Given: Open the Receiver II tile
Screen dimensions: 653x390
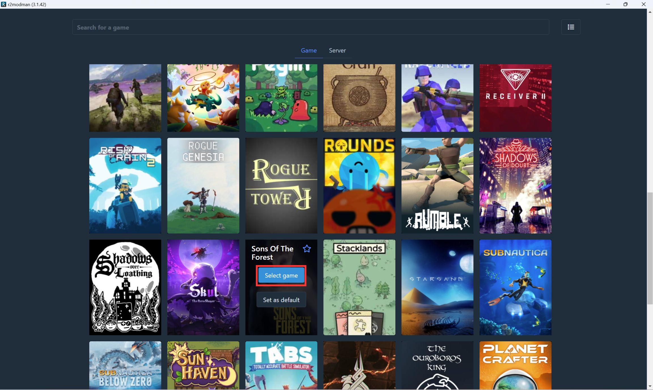Looking at the screenshot, I should pyautogui.click(x=516, y=98).
